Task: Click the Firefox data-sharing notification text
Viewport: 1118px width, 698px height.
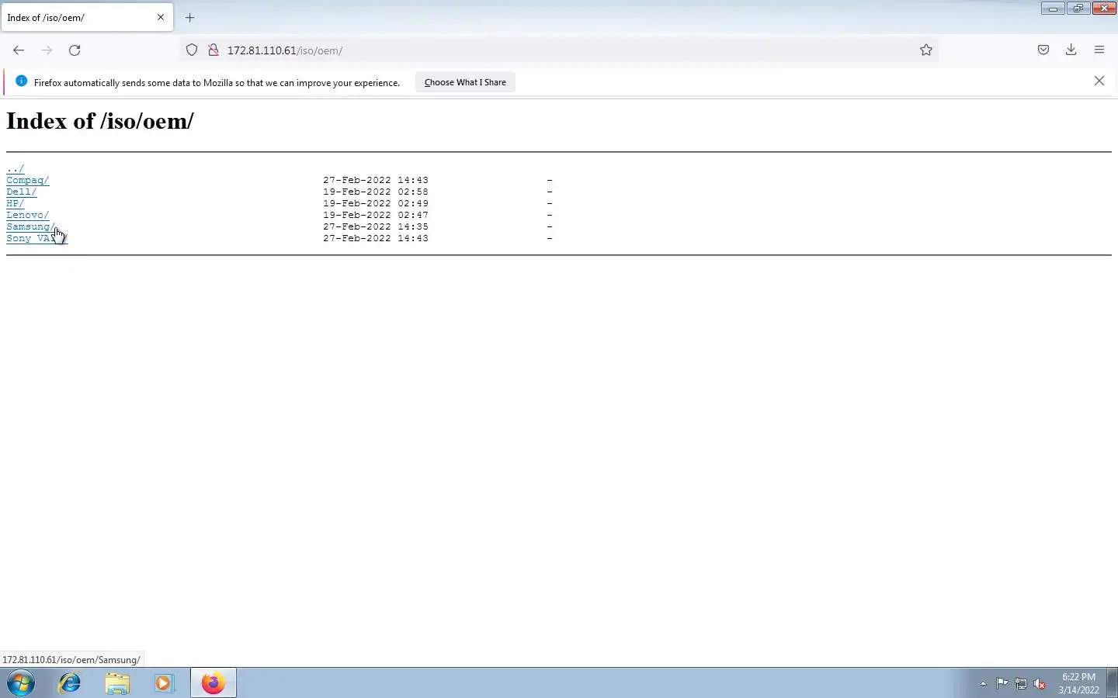Action: pyautogui.click(x=217, y=82)
